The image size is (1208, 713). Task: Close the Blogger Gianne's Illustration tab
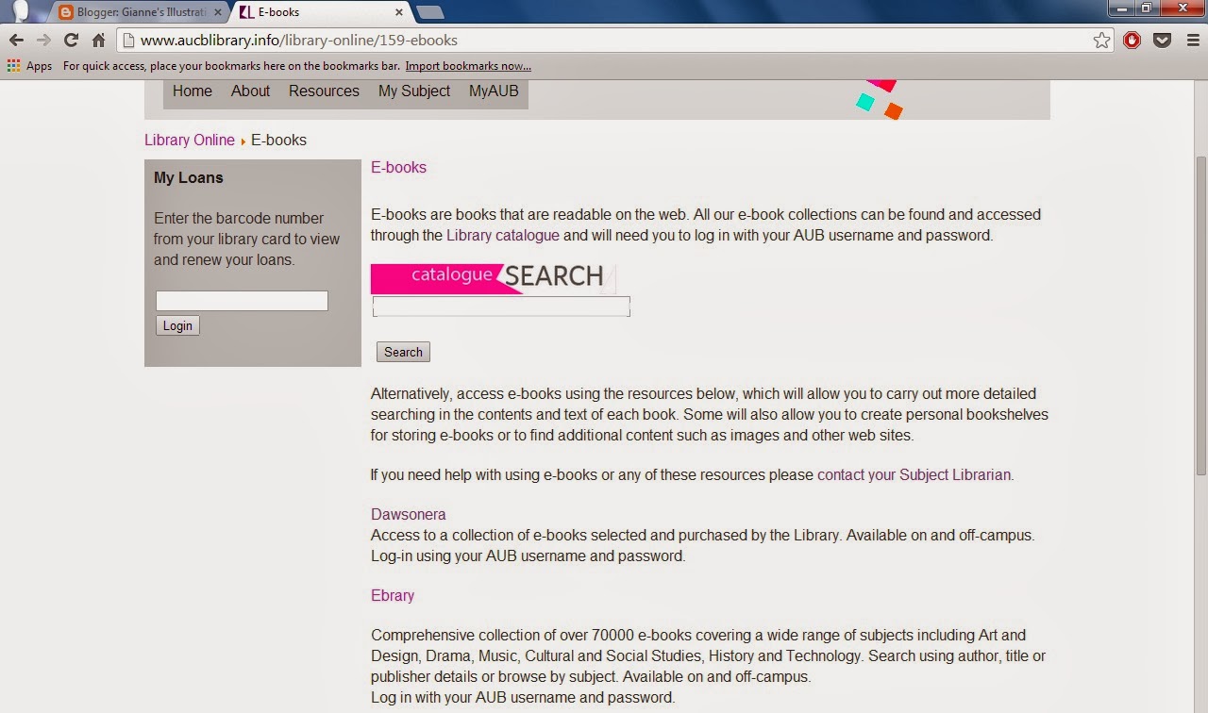219,12
